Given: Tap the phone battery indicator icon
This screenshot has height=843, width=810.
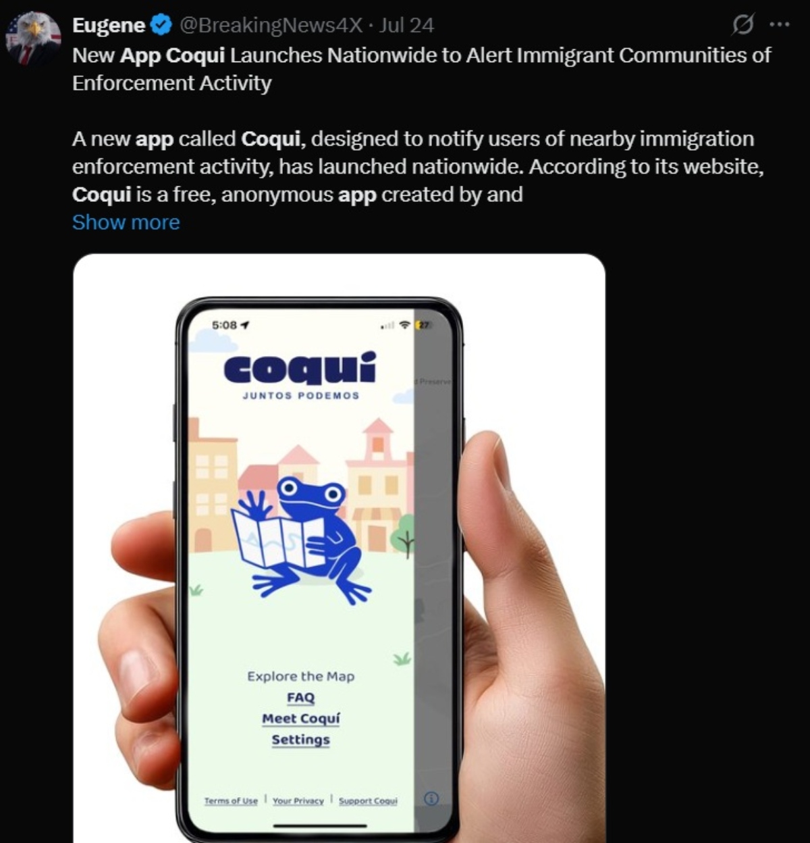Looking at the screenshot, I should (x=424, y=325).
